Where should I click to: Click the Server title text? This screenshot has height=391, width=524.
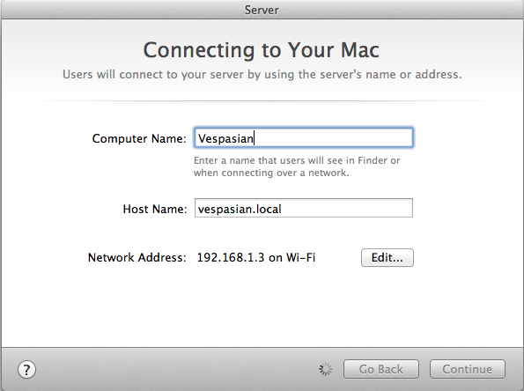click(x=262, y=10)
